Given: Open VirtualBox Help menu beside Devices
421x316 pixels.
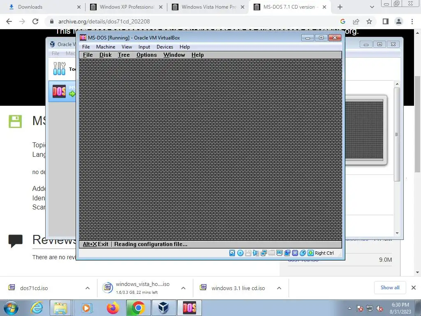Looking at the screenshot, I should pyautogui.click(x=185, y=47).
